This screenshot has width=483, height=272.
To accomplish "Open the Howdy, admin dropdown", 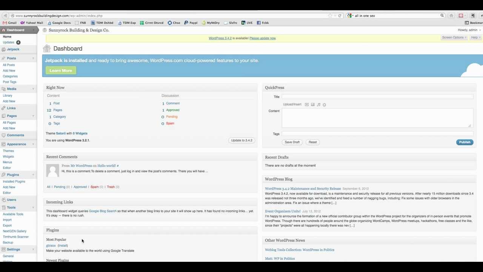I will 470,30.
